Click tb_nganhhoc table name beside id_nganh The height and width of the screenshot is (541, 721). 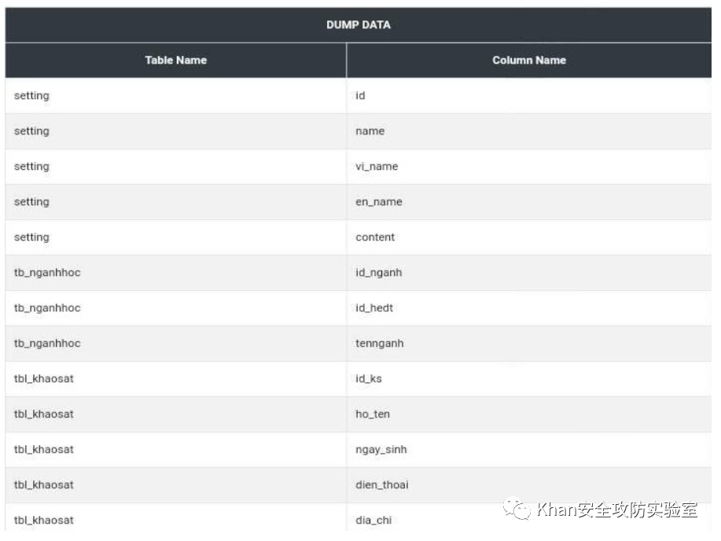[47, 273]
